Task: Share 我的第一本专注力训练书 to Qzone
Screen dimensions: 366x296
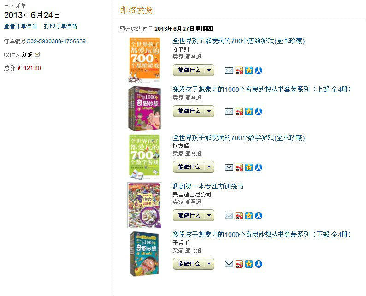Action: coord(249,216)
